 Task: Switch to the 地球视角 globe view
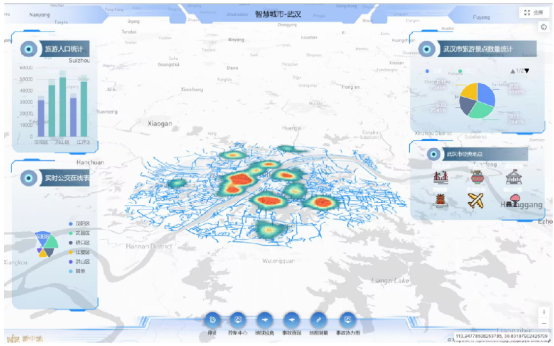[265, 320]
